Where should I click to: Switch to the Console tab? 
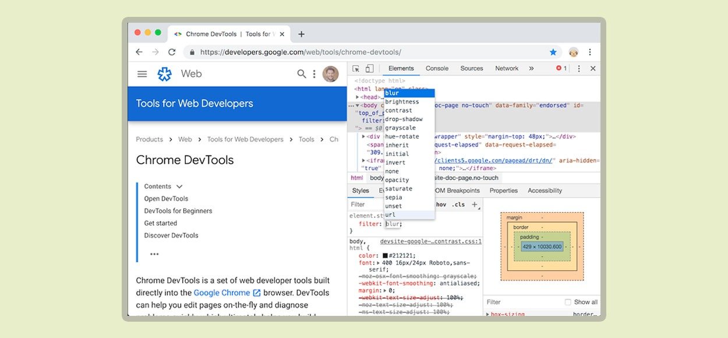click(437, 69)
